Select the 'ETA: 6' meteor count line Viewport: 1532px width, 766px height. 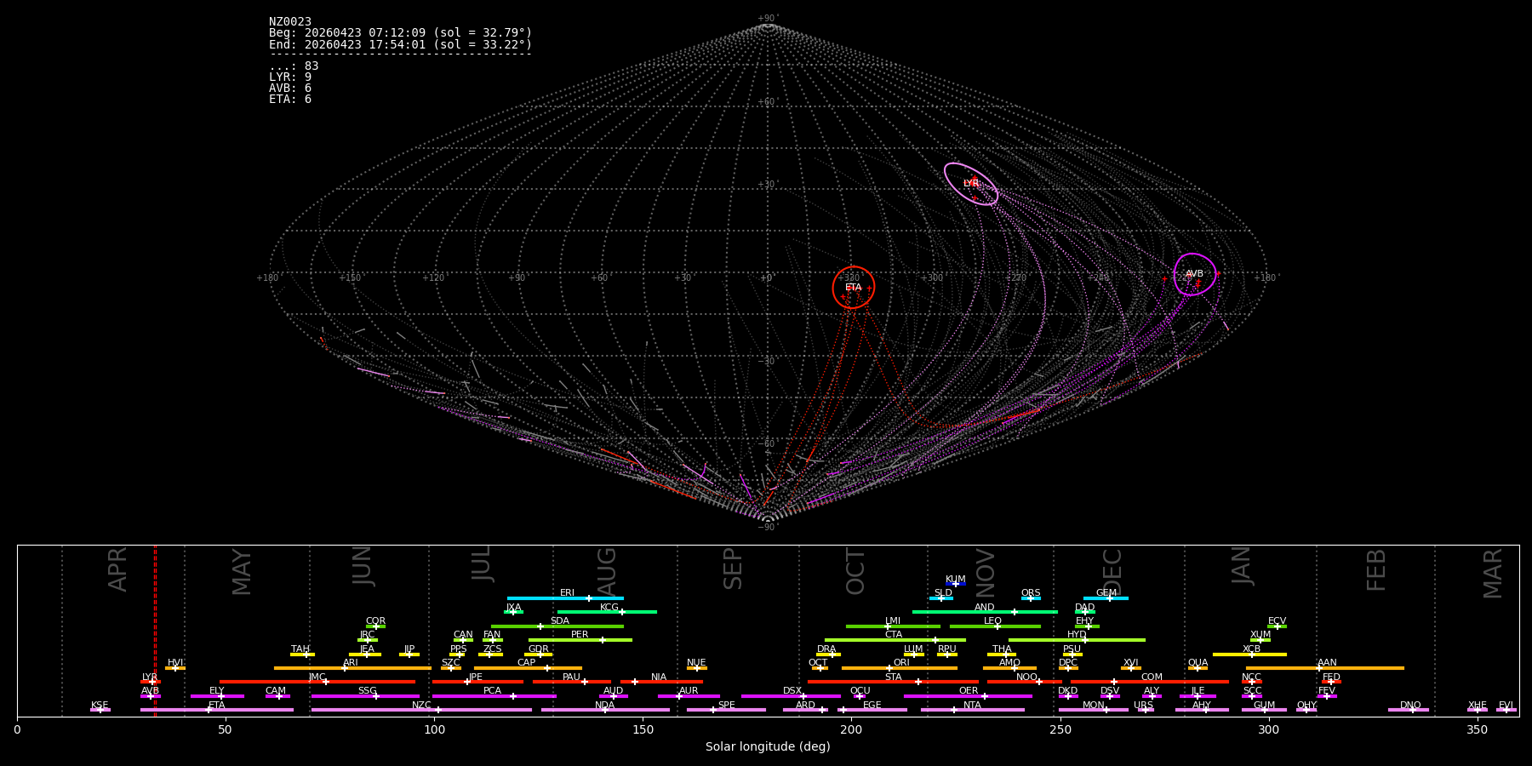(290, 100)
